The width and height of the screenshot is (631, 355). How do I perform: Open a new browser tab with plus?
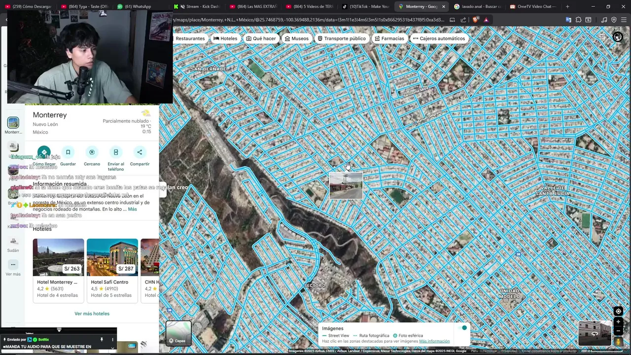tap(567, 6)
